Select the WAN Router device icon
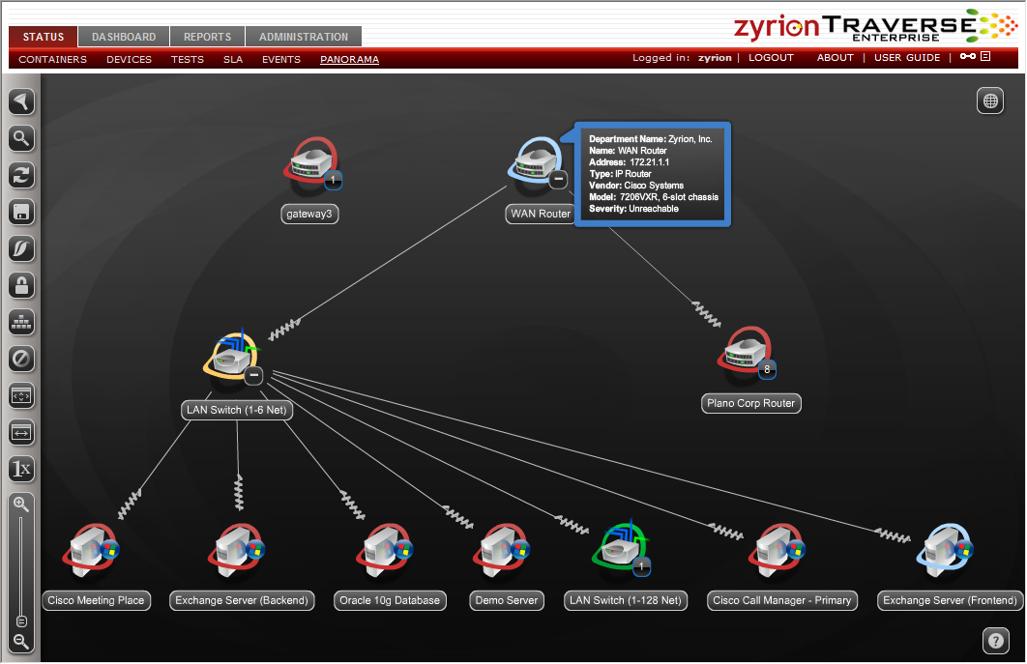The width and height of the screenshot is (1027, 664). (536, 162)
